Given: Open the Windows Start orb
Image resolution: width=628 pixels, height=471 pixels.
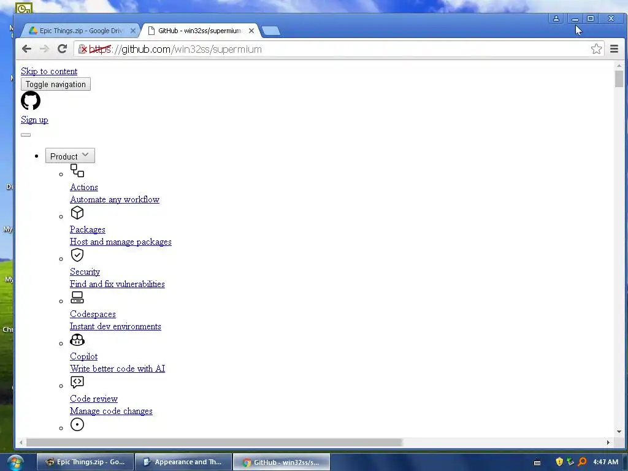Looking at the screenshot, I should point(15,462).
